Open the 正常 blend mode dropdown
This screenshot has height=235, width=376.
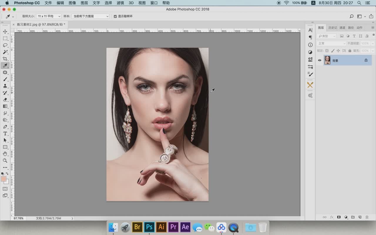(x=332, y=43)
